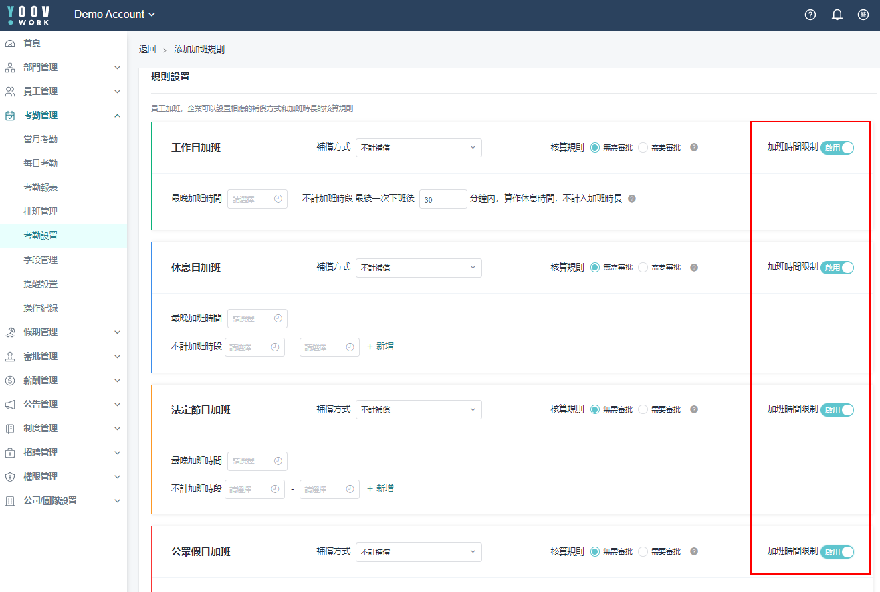880x592 pixels.
Task: Click 返回 breadcrumb link
Action: [x=147, y=49]
